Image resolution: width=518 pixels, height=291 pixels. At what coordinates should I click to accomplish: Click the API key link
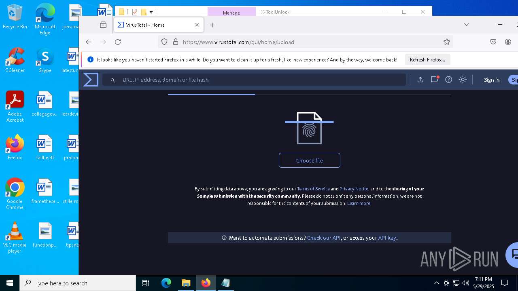coord(387,238)
